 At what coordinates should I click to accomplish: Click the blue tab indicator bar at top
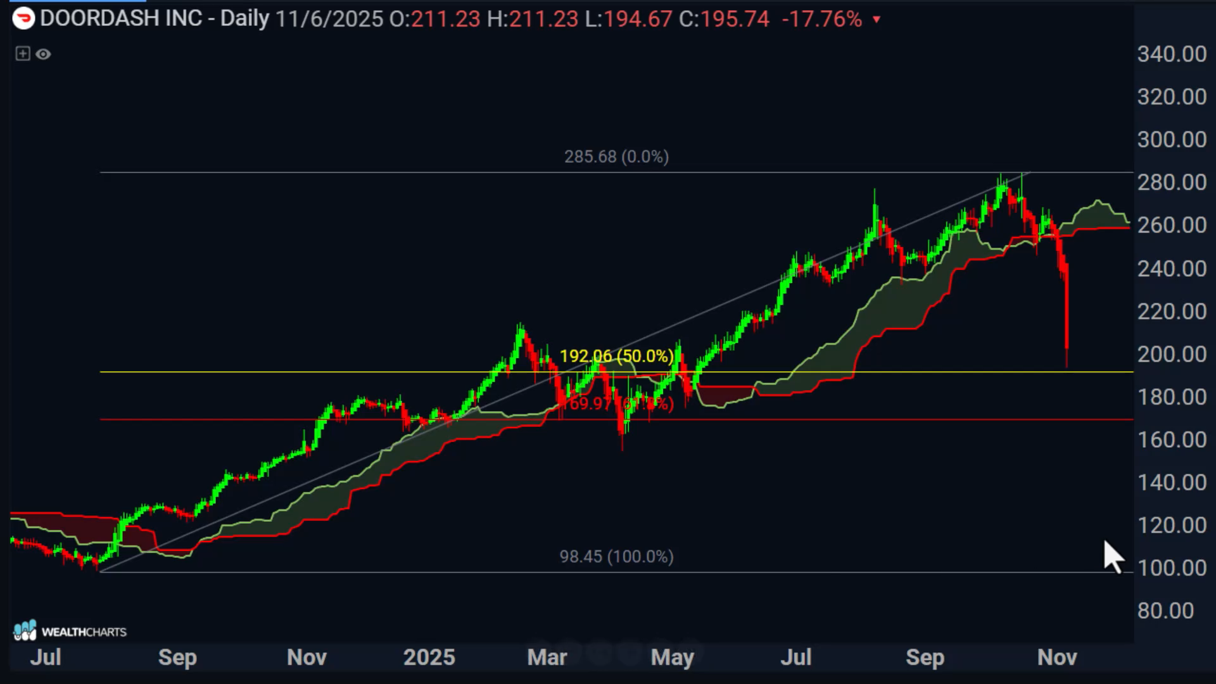click(x=77, y=1)
